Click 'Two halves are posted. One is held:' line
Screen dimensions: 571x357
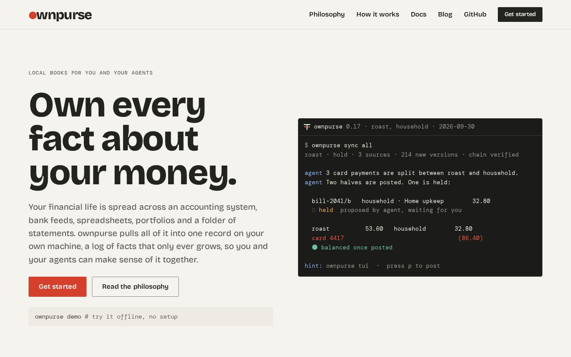(x=378, y=183)
